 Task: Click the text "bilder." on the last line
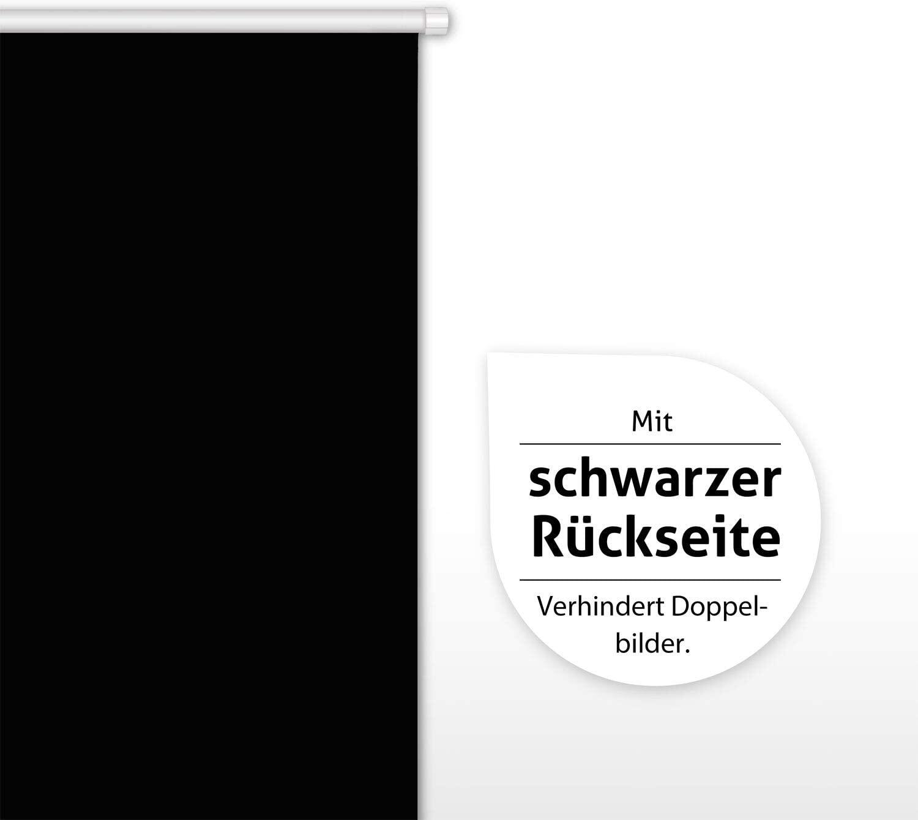[652, 644]
